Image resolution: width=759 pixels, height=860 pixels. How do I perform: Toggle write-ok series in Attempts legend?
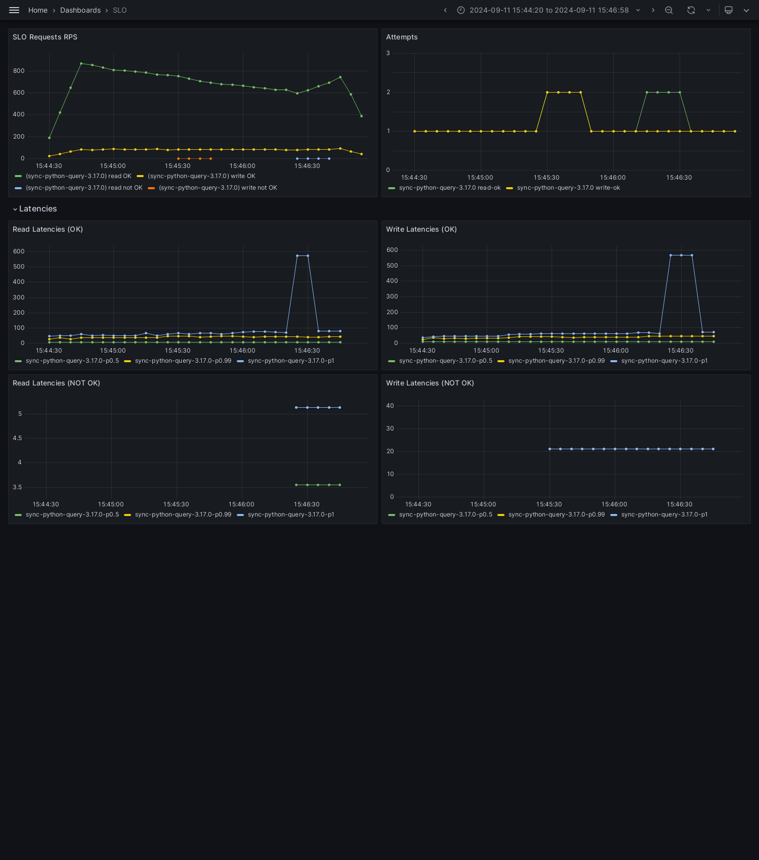tap(568, 188)
